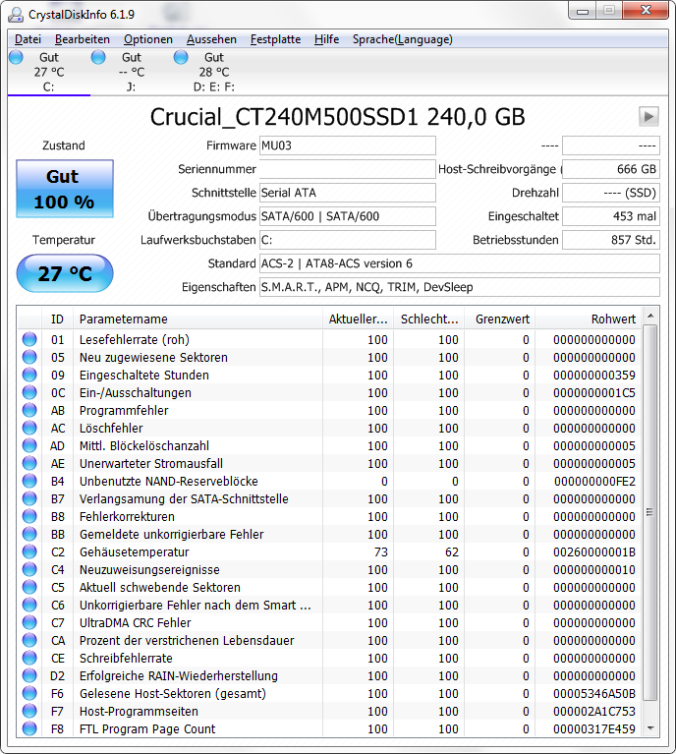Viewport: 676px width, 754px height.
Task: Click the Grenzwert column header
Action: tap(499, 319)
